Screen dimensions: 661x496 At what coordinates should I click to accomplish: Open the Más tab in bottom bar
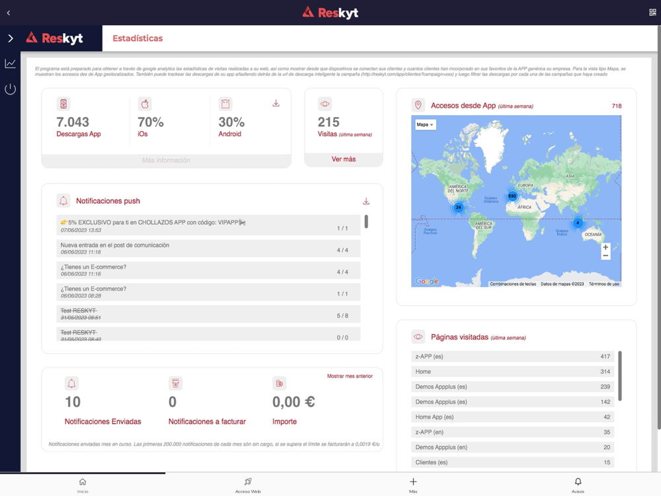[413, 485]
